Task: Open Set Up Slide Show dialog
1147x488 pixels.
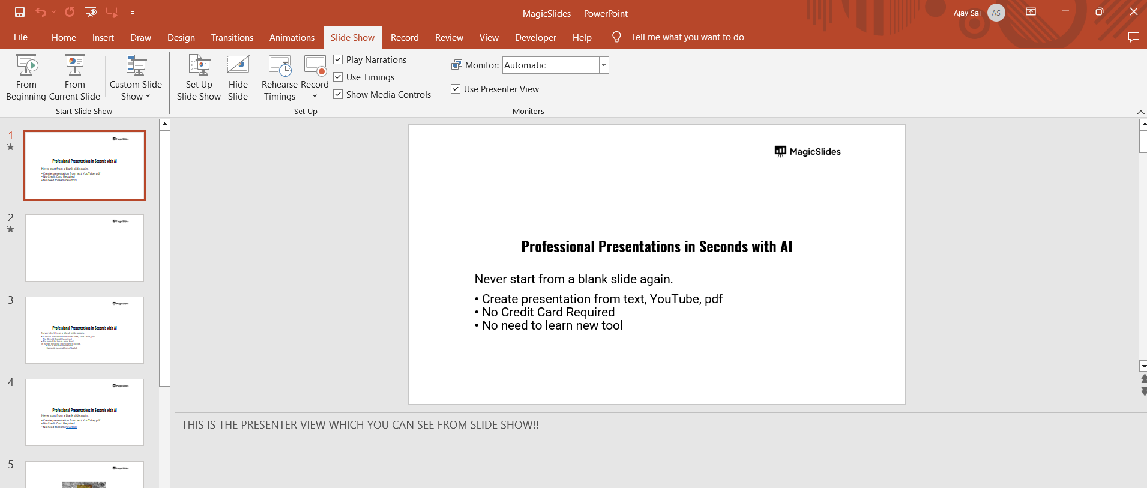Action: (x=199, y=77)
